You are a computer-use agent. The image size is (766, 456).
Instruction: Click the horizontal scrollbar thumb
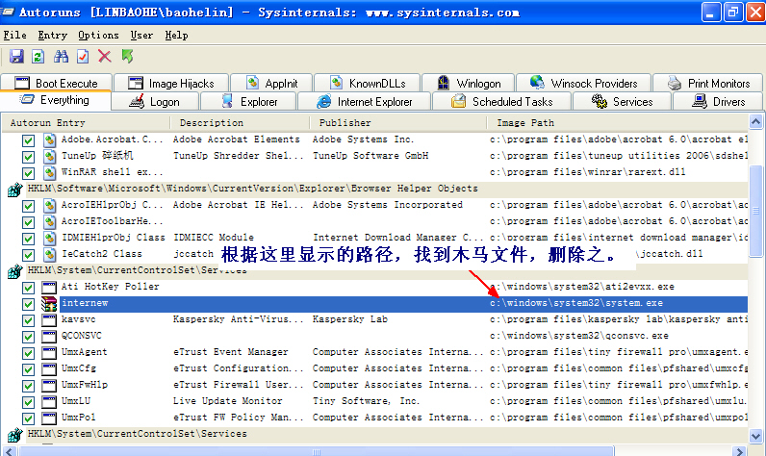pos(316,450)
